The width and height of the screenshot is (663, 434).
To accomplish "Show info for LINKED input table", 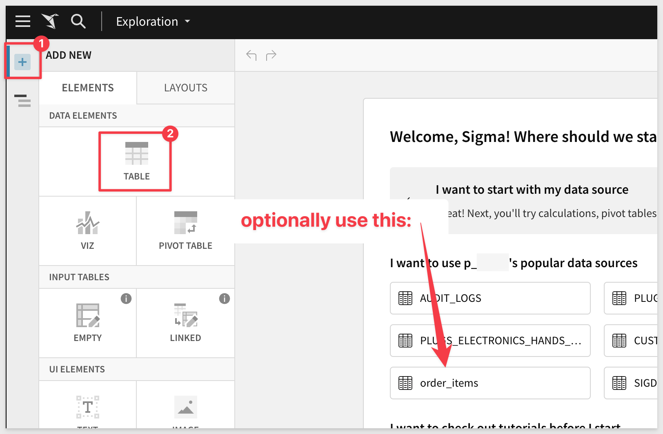I will (225, 299).
